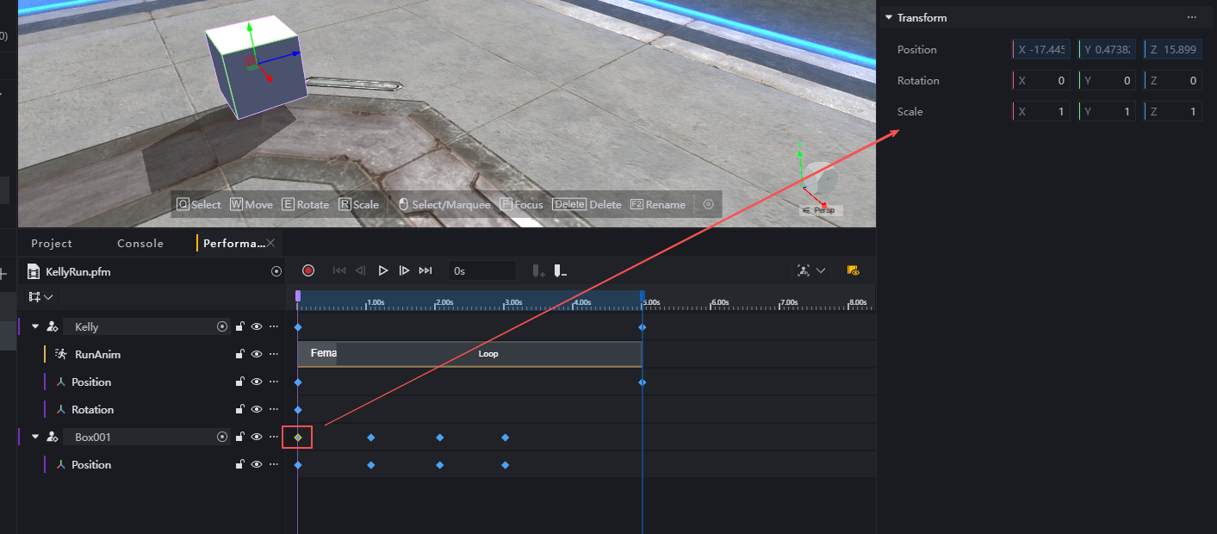Click the add keyframe marker icon
Viewport: 1217px width, 534px height.
coord(538,271)
